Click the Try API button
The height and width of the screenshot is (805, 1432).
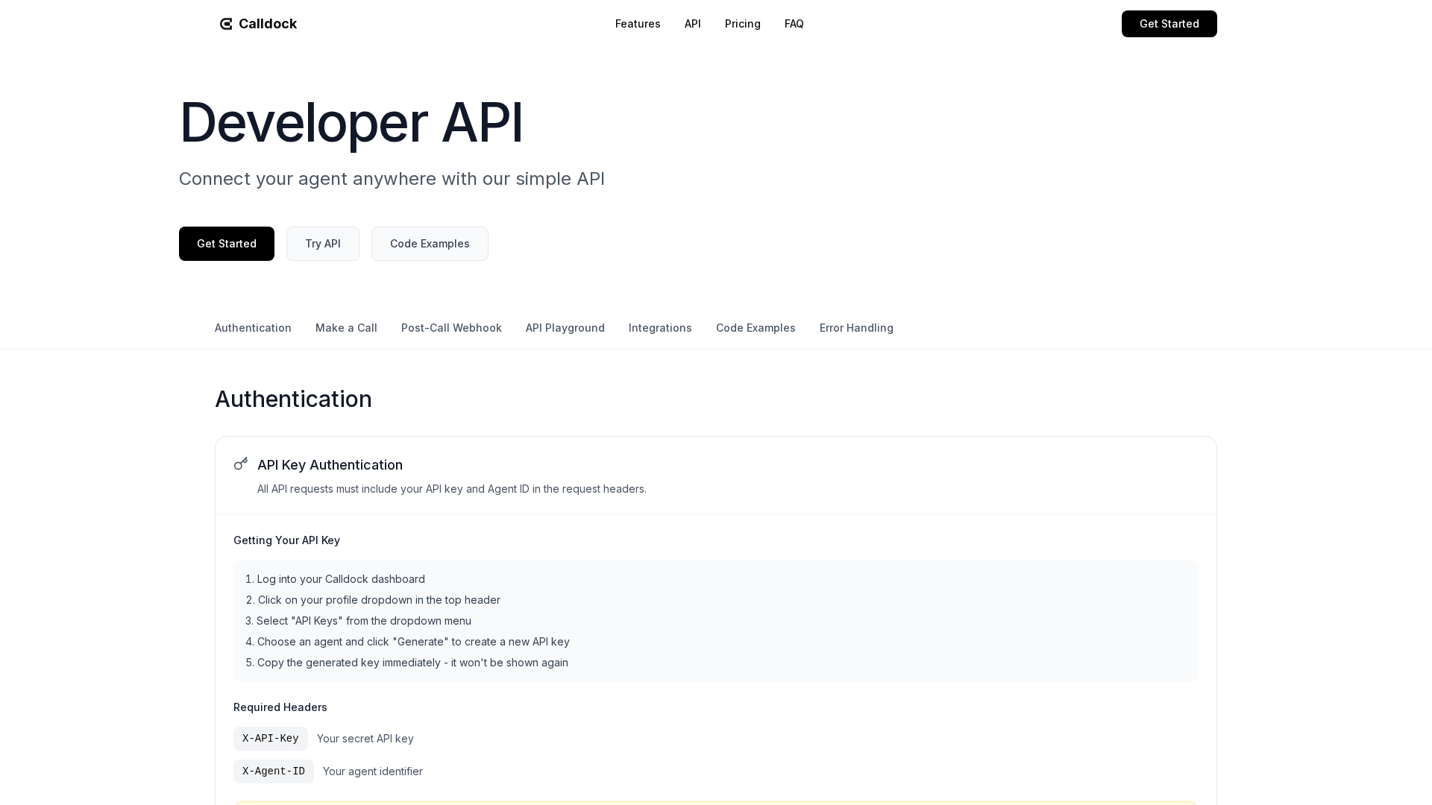(x=322, y=244)
